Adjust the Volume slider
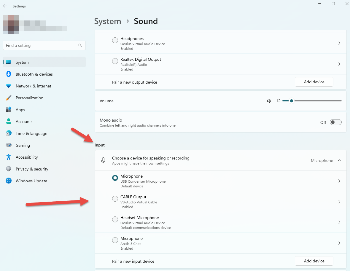This screenshot has height=271, width=350. coord(292,101)
